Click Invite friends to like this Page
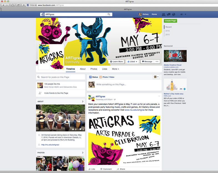 56,93
